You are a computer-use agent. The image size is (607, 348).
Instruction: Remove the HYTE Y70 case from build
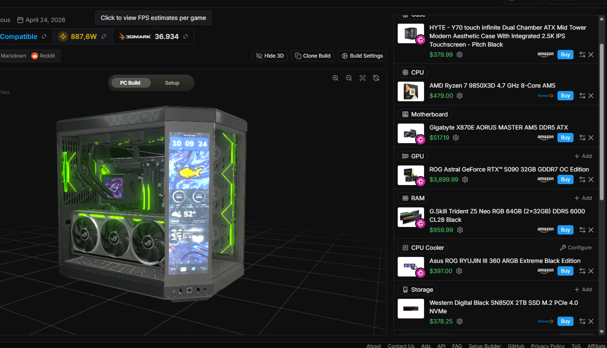(591, 55)
